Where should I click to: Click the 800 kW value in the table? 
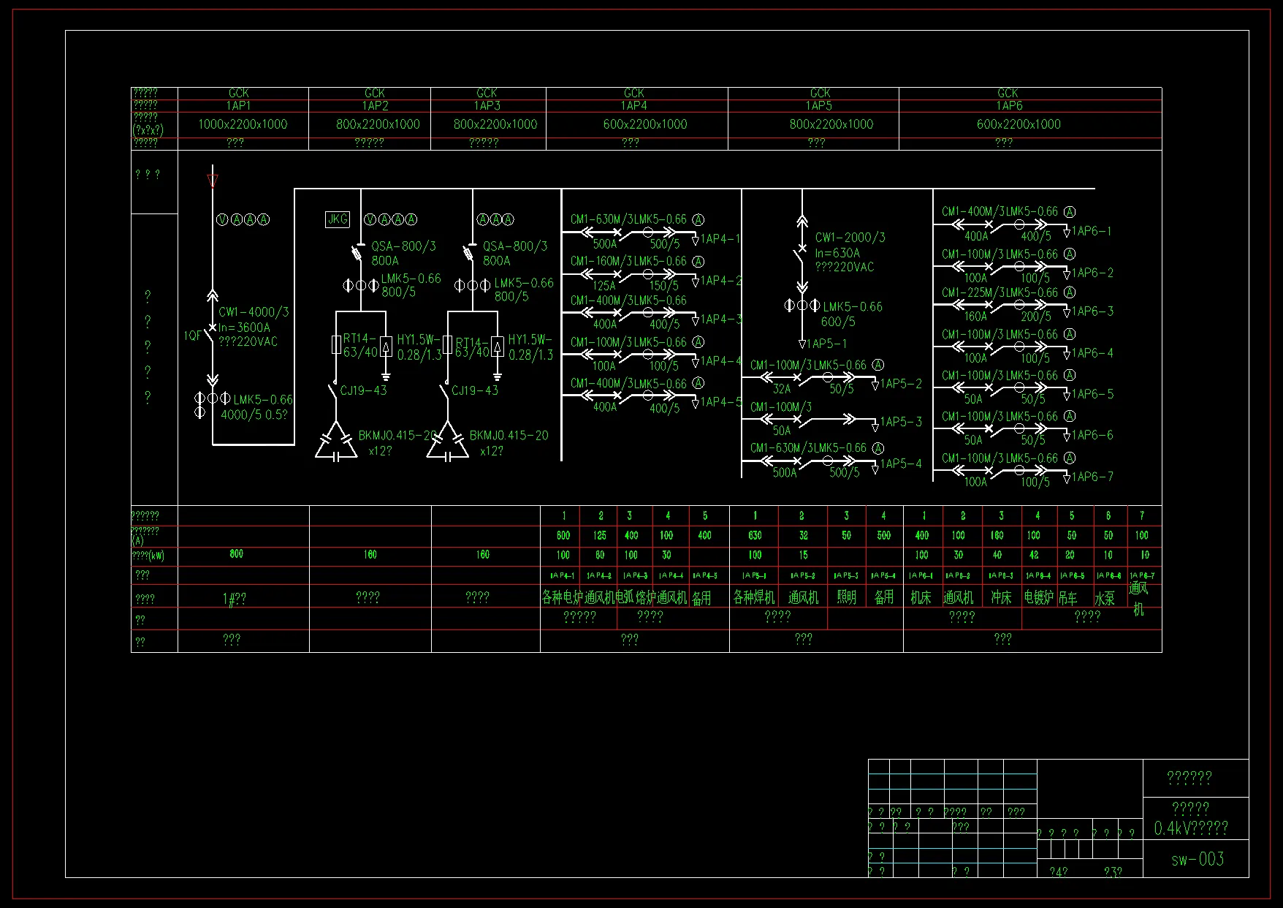tap(237, 554)
